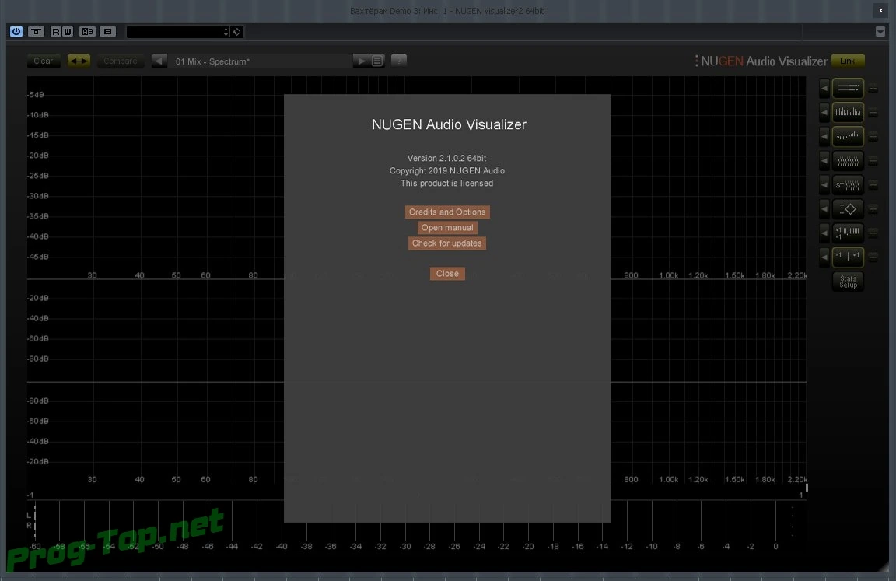Image resolution: width=896 pixels, height=581 pixels.
Task: Click the plus beside the spectrum bars view
Action: click(x=873, y=113)
